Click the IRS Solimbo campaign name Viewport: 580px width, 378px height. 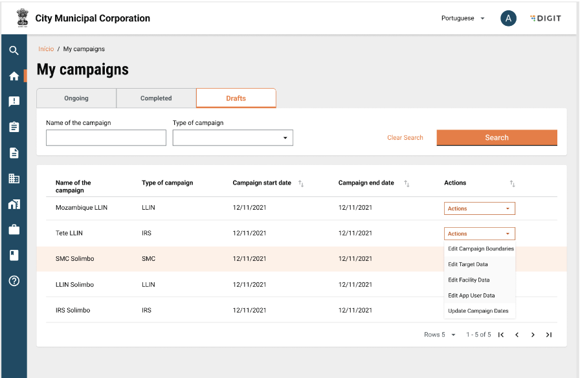[73, 310]
